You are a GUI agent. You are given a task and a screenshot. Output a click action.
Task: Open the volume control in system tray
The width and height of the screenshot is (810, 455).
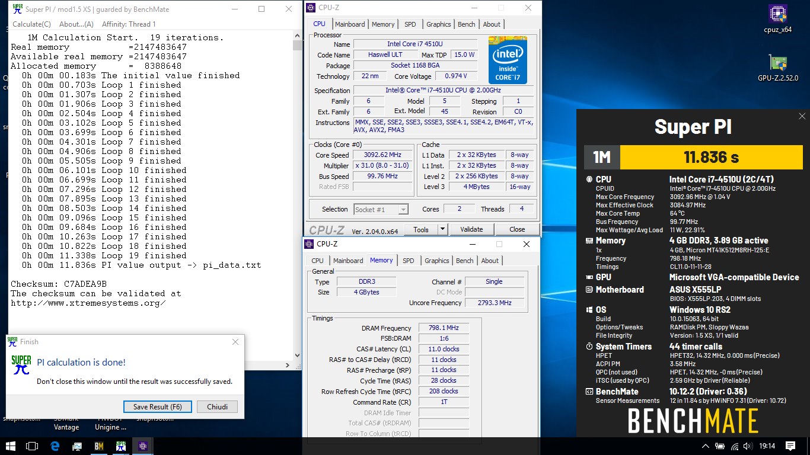pyautogui.click(x=748, y=446)
